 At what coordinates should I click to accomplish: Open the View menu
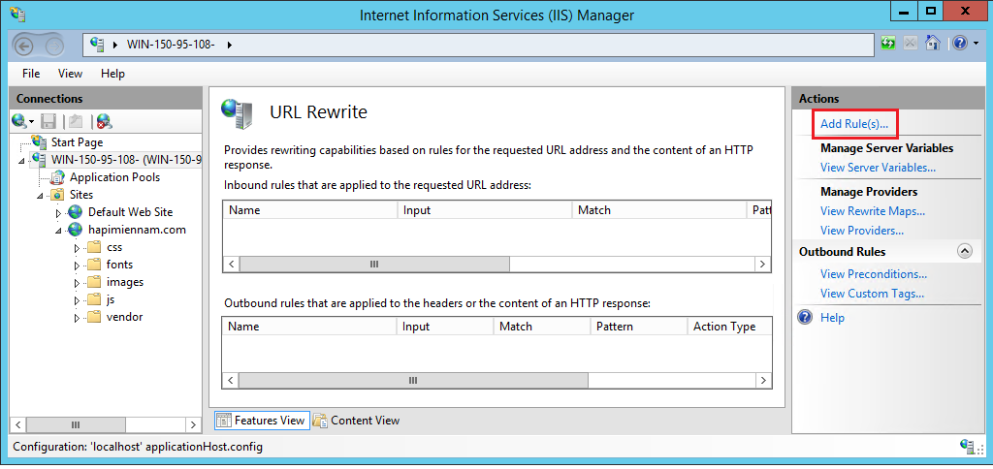point(70,74)
